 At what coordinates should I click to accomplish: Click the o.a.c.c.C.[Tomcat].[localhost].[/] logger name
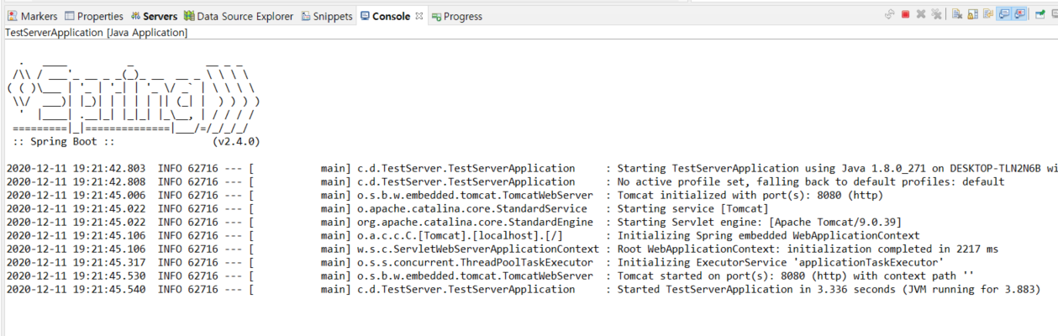point(460,236)
